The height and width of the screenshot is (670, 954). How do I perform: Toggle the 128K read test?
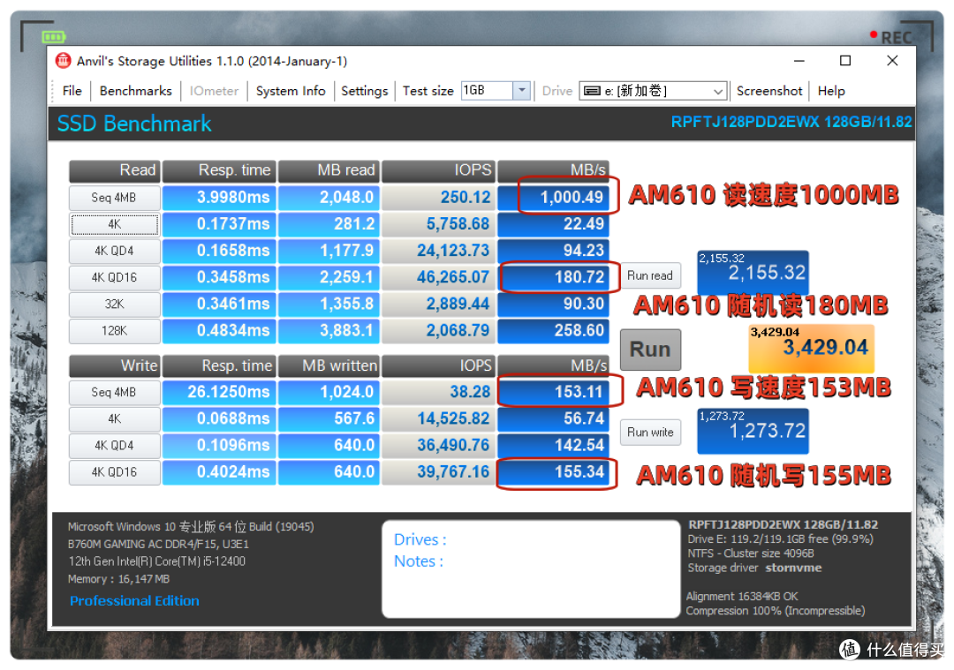point(114,331)
